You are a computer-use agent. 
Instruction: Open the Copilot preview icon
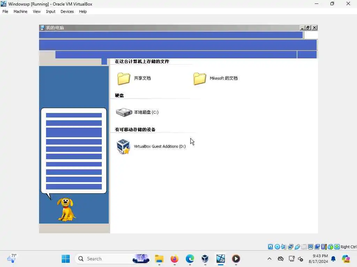click(346, 259)
